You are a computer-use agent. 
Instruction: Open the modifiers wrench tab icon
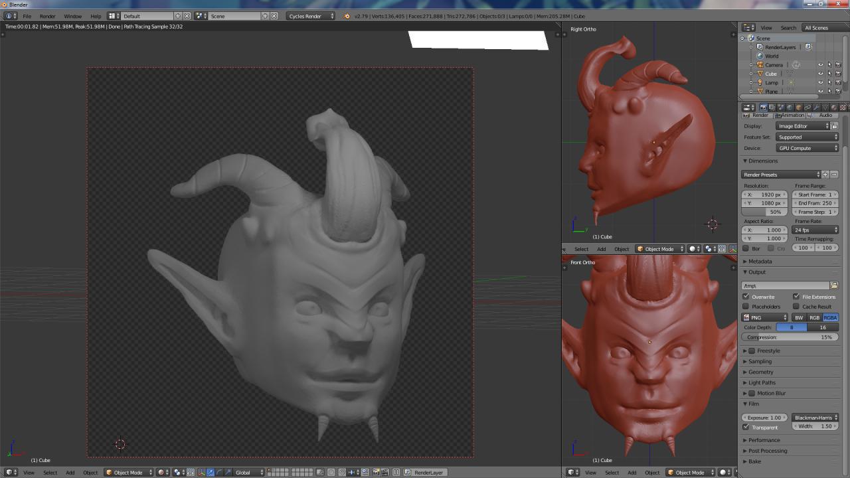(x=816, y=107)
